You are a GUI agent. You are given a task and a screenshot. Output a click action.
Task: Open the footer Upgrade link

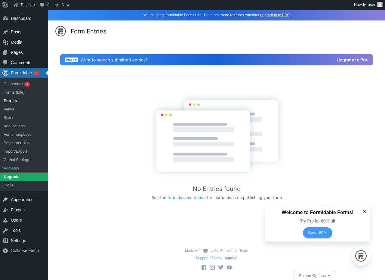point(230,258)
